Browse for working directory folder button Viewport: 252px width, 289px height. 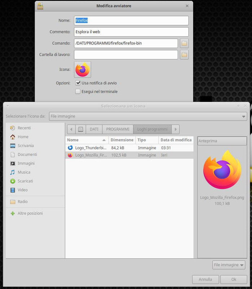184,55
